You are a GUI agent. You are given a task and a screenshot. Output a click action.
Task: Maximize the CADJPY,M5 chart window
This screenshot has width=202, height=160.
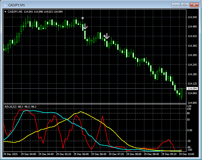(x=185, y=5)
